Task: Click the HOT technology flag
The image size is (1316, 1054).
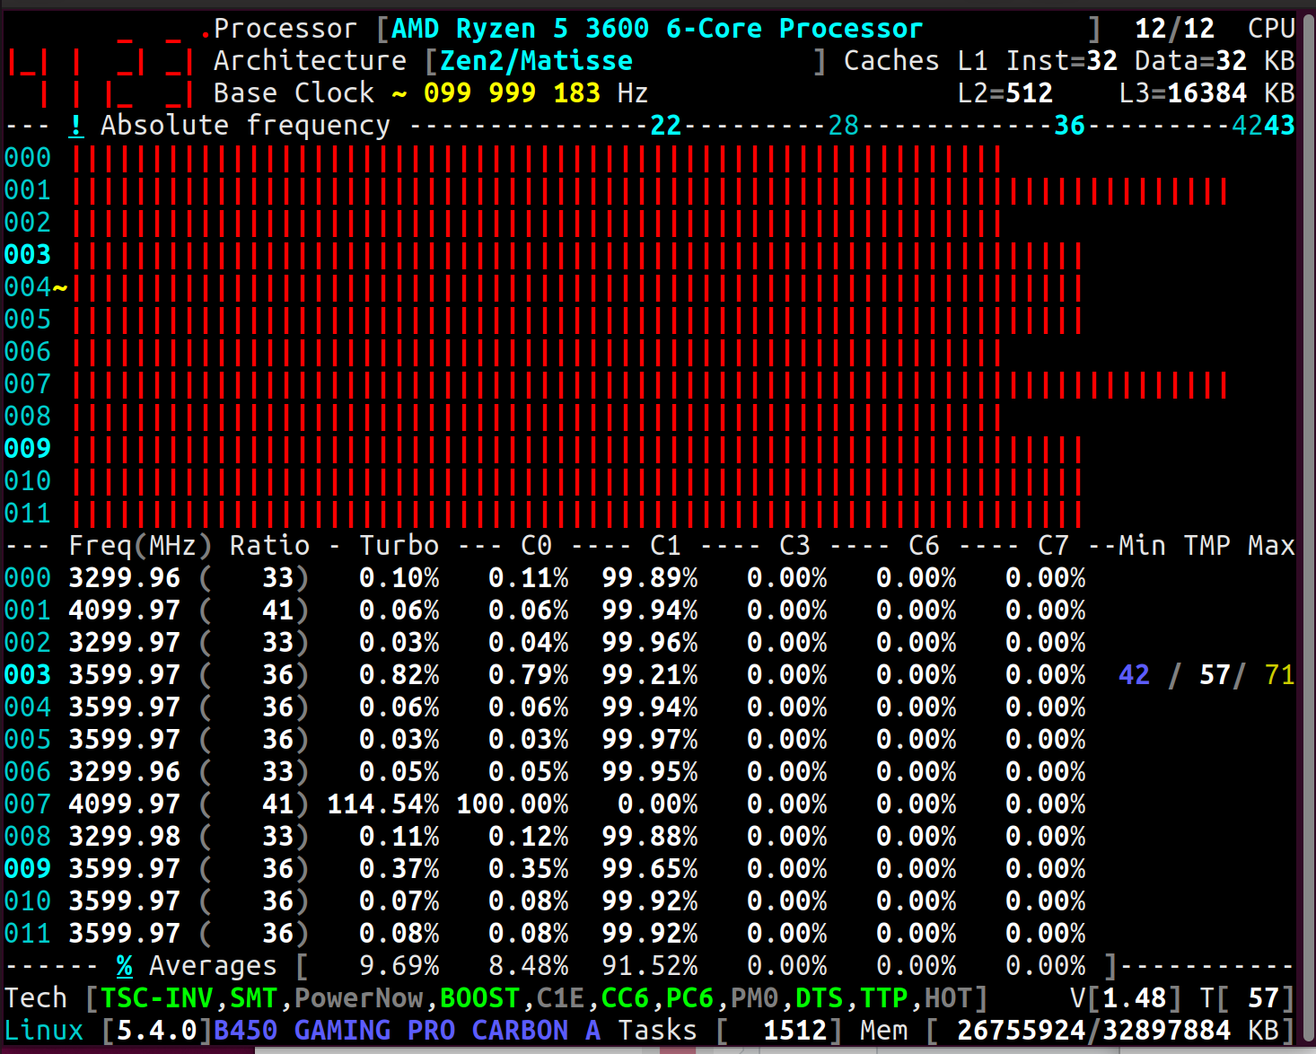Action: pos(948,998)
